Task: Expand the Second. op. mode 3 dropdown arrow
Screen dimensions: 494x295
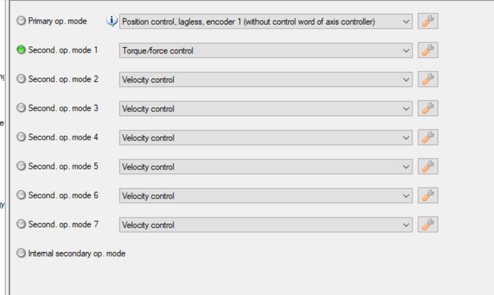Action: [x=406, y=109]
